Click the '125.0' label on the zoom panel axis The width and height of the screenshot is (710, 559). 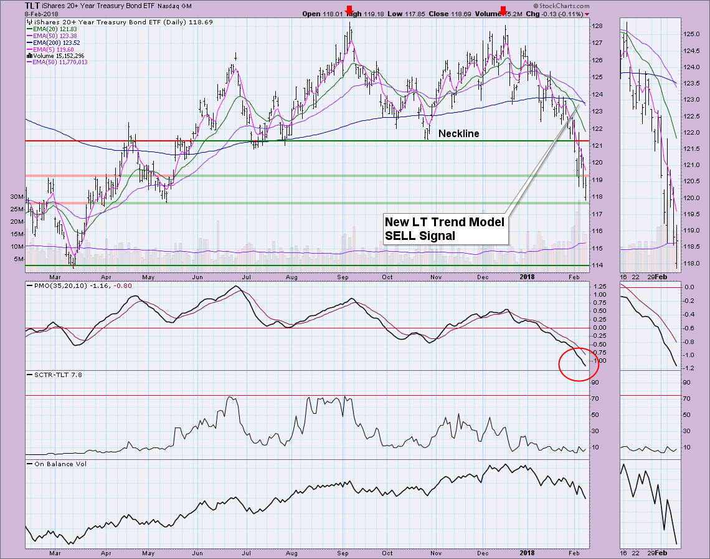tap(691, 34)
